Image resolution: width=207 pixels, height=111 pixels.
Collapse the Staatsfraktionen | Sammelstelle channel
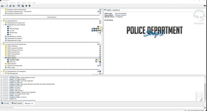pos(4,25)
